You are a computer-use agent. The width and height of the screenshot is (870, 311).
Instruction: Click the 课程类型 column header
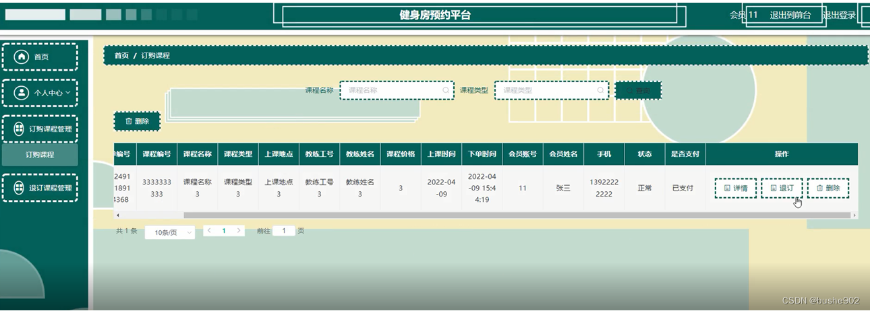pyautogui.click(x=238, y=154)
